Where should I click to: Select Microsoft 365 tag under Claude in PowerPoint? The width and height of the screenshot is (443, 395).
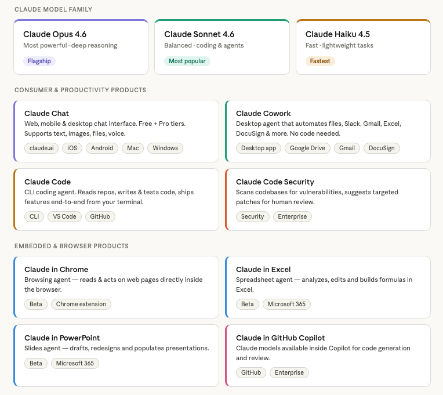tap(75, 363)
